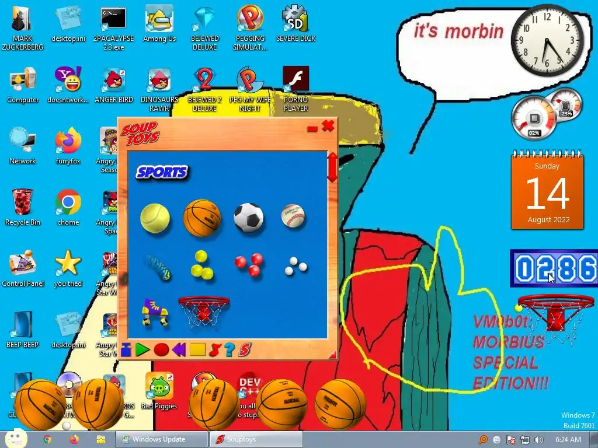
Task: Select the Recycle Bin icon
Action: [x=23, y=208]
